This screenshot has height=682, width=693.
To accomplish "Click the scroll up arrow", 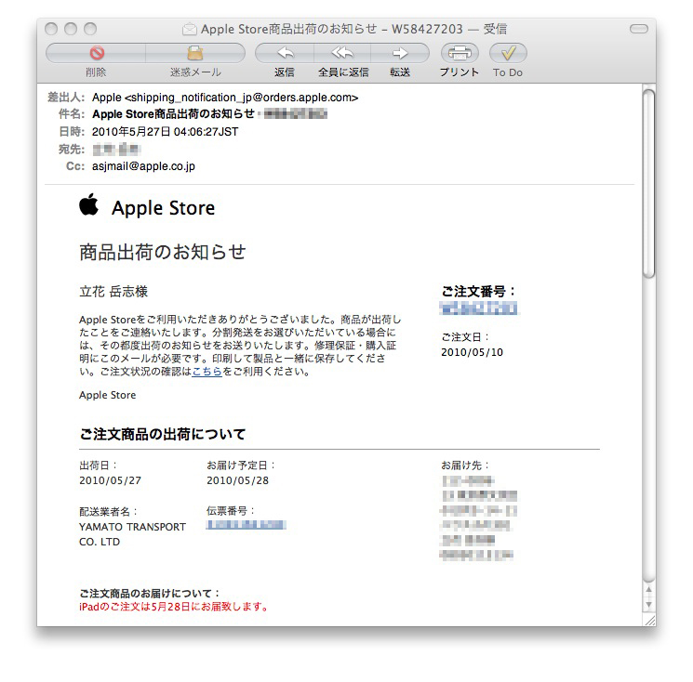I will pos(648,582).
